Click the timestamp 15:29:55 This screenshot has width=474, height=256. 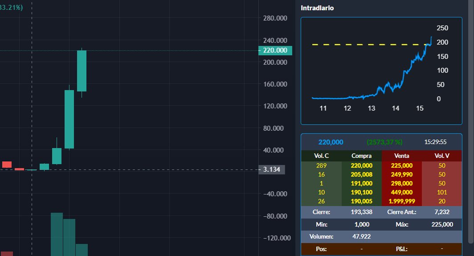pos(435,142)
